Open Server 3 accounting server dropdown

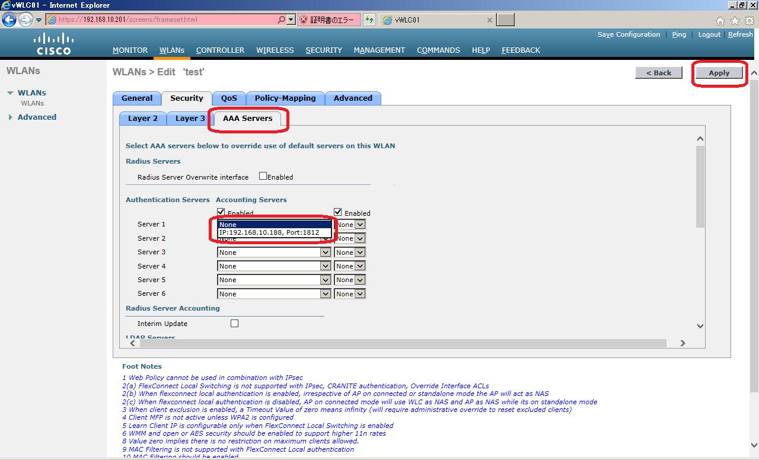pos(350,253)
